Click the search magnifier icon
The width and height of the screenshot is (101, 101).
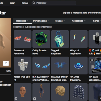point(34,3)
